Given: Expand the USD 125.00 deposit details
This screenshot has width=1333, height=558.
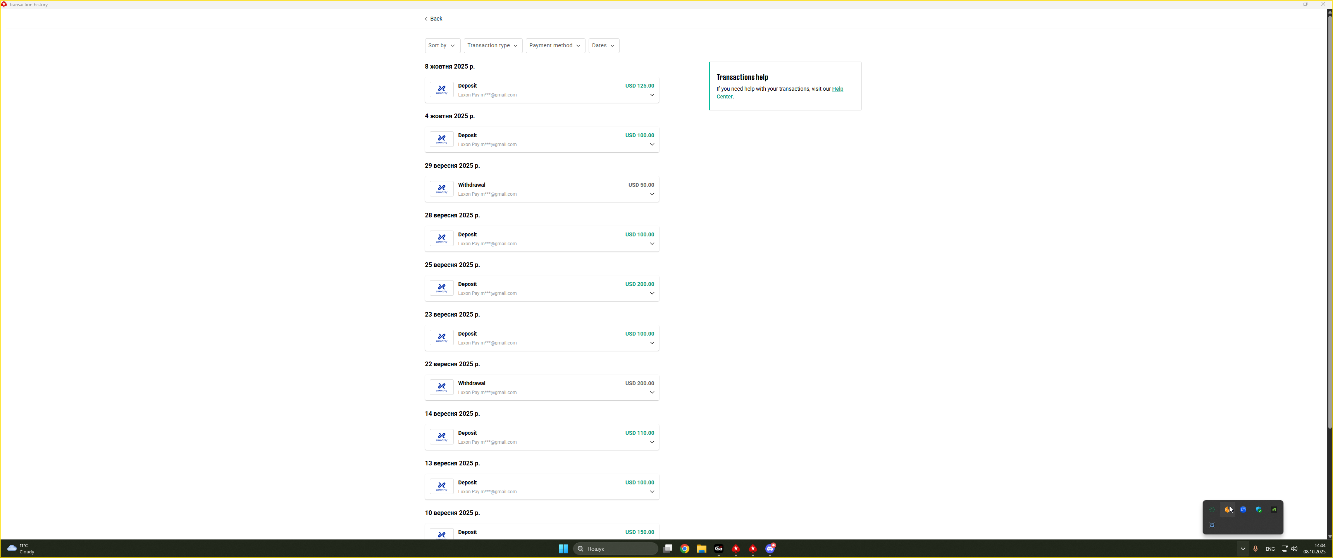Looking at the screenshot, I should point(652,95).
